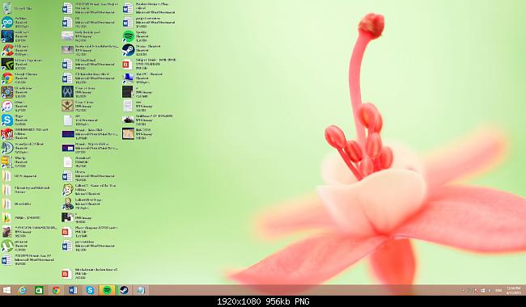Open the TeamSpeak 3 Client shortcut
Viewport: 526px width, 307px height.
[x=6, y=148]
